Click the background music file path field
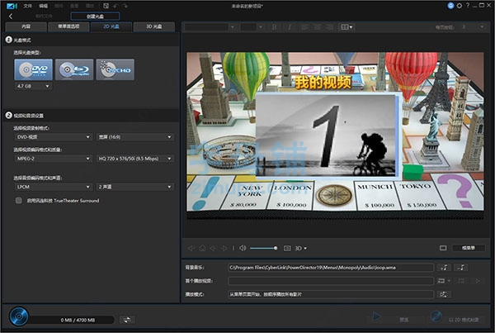 [x=331, y=268]
